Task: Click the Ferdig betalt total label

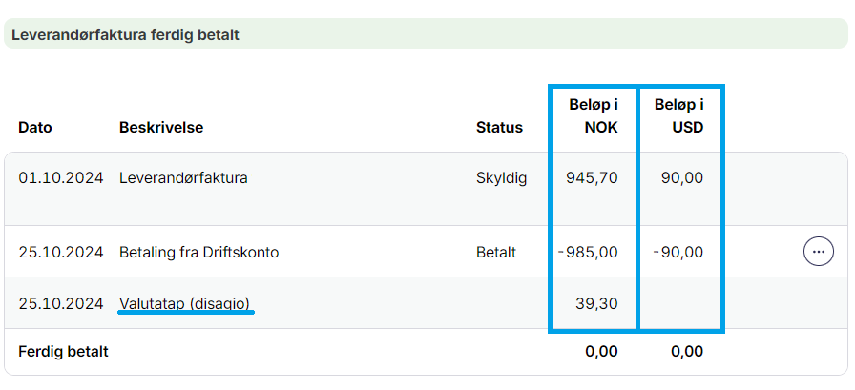Action: pyautogui.click(x=63, y=352)
